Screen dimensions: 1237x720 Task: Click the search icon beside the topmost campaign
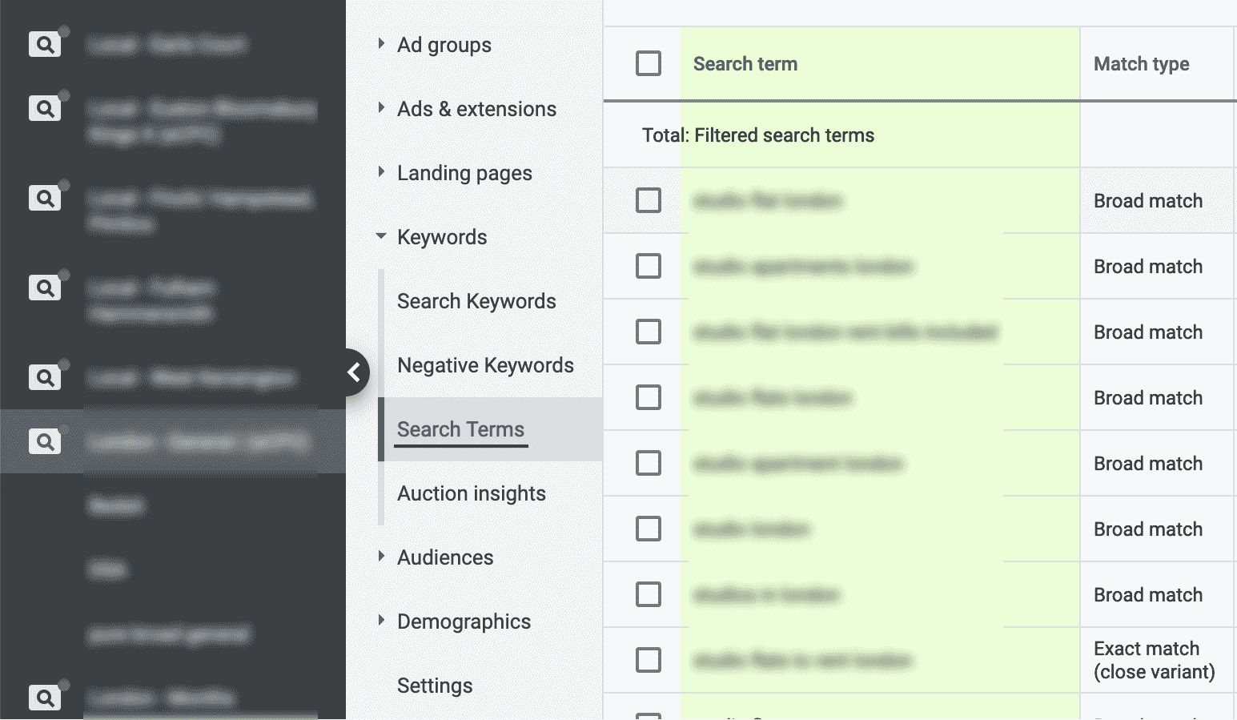(45, 43)
